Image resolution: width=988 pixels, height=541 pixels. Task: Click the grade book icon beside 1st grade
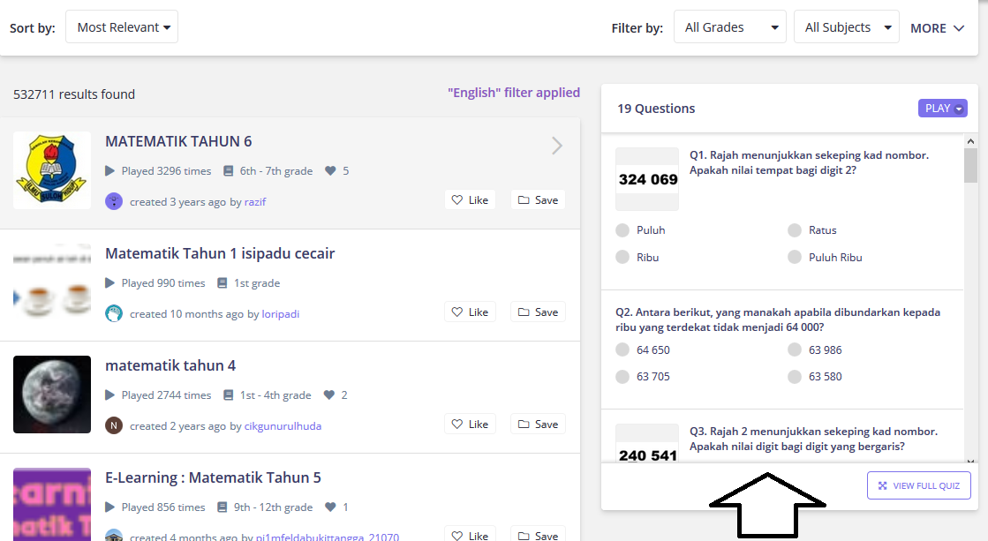[x=222, y=282]
